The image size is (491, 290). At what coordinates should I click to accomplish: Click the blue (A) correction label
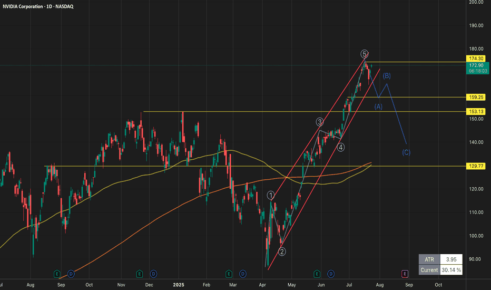(378, 107)
